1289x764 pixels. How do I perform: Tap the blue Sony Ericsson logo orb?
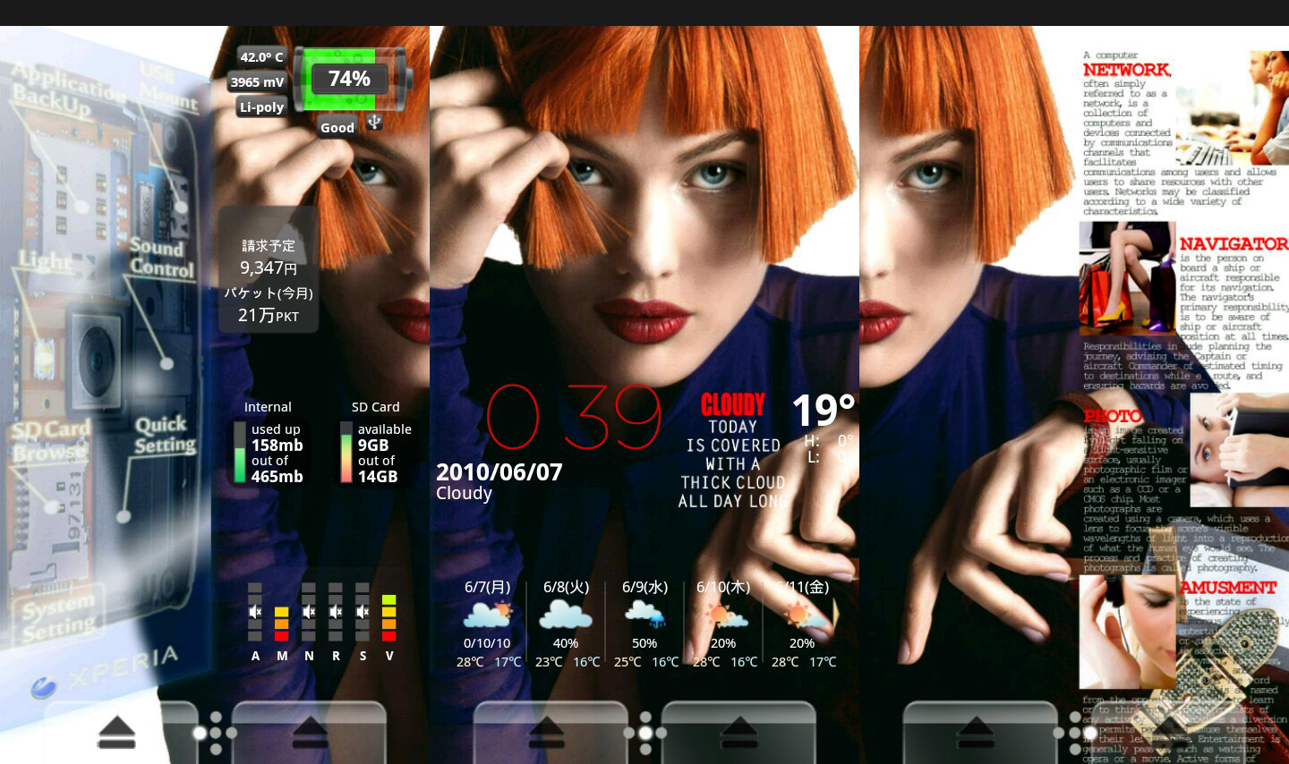click(x=42, y=687)
